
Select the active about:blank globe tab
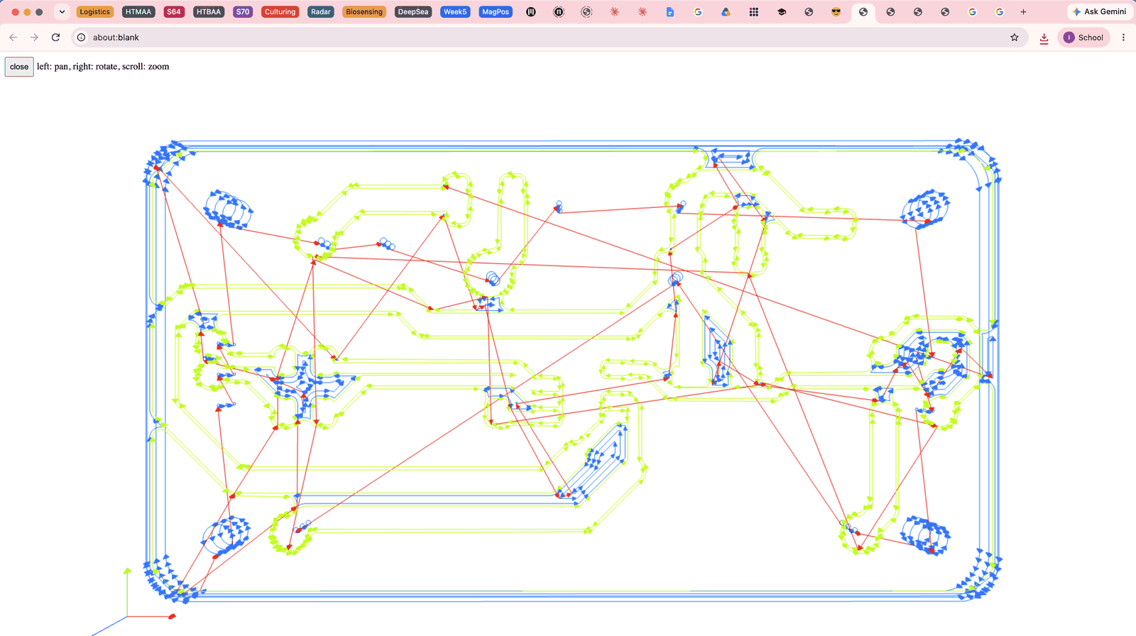coord(863,12)
